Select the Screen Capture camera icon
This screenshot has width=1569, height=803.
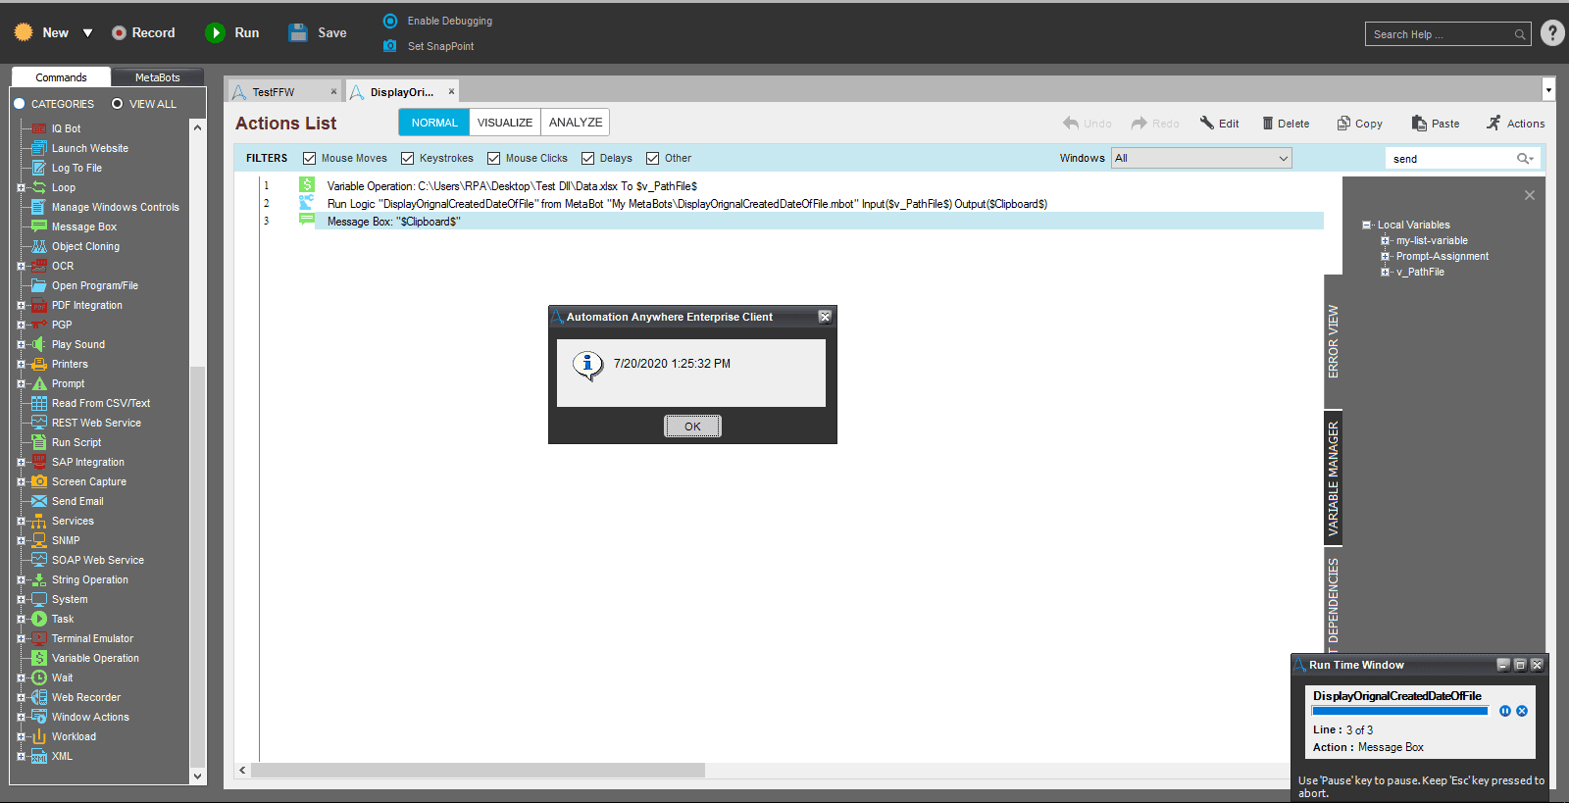[x=39, y=481]
